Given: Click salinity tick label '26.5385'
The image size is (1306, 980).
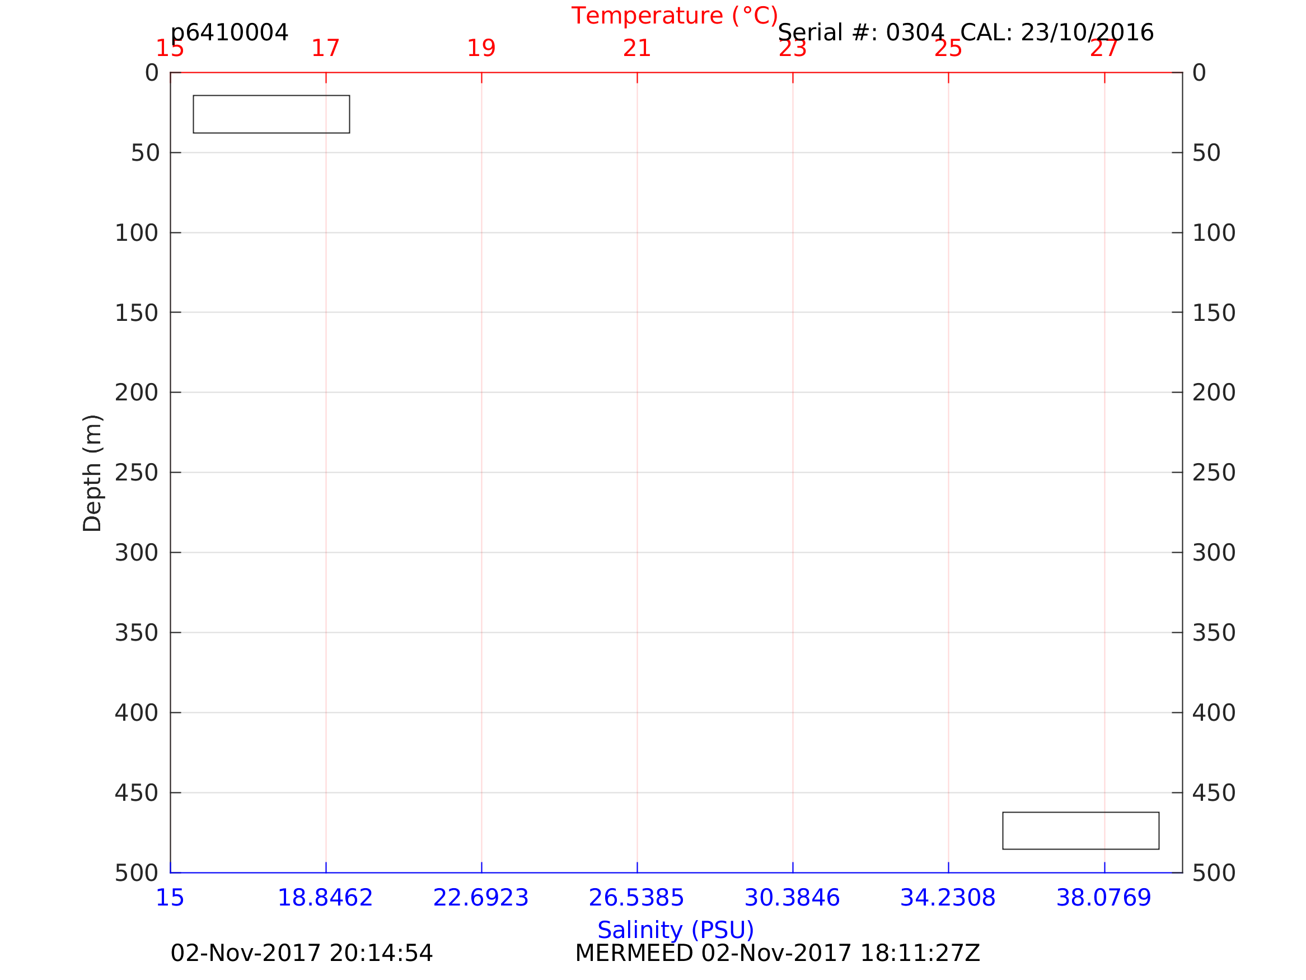Looking at the screenshot, I should coord(636,898).
